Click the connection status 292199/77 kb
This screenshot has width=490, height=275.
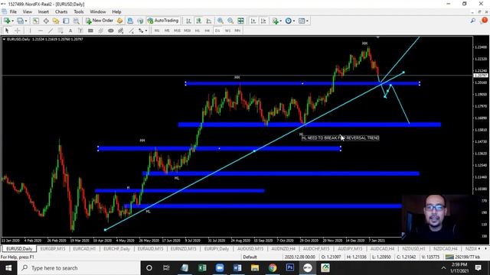click(462, 257)
